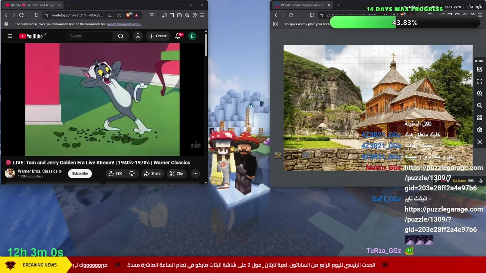The width and height of the screenshot is (486, 273).
Task: Click the 43.83% progress bar
Action: point(405,23)
